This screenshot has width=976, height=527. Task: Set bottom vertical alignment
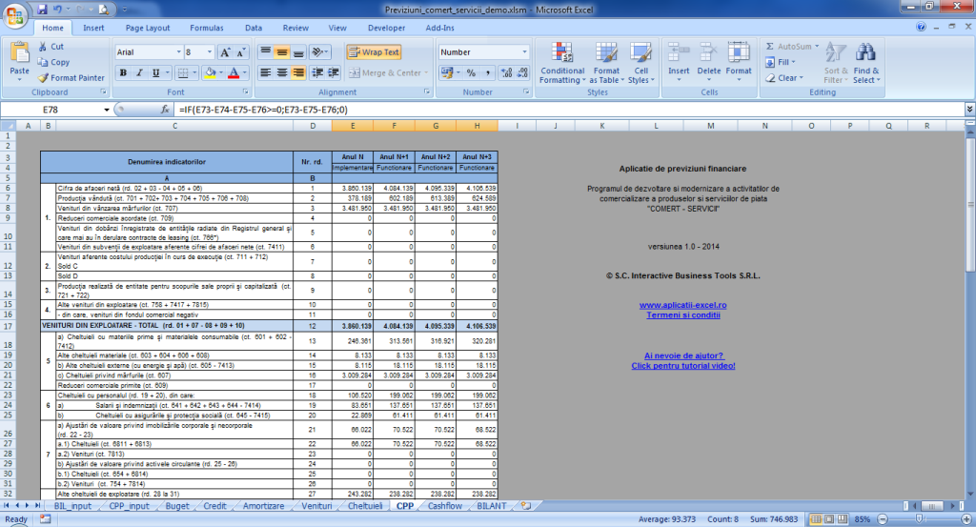pos(298,51)
